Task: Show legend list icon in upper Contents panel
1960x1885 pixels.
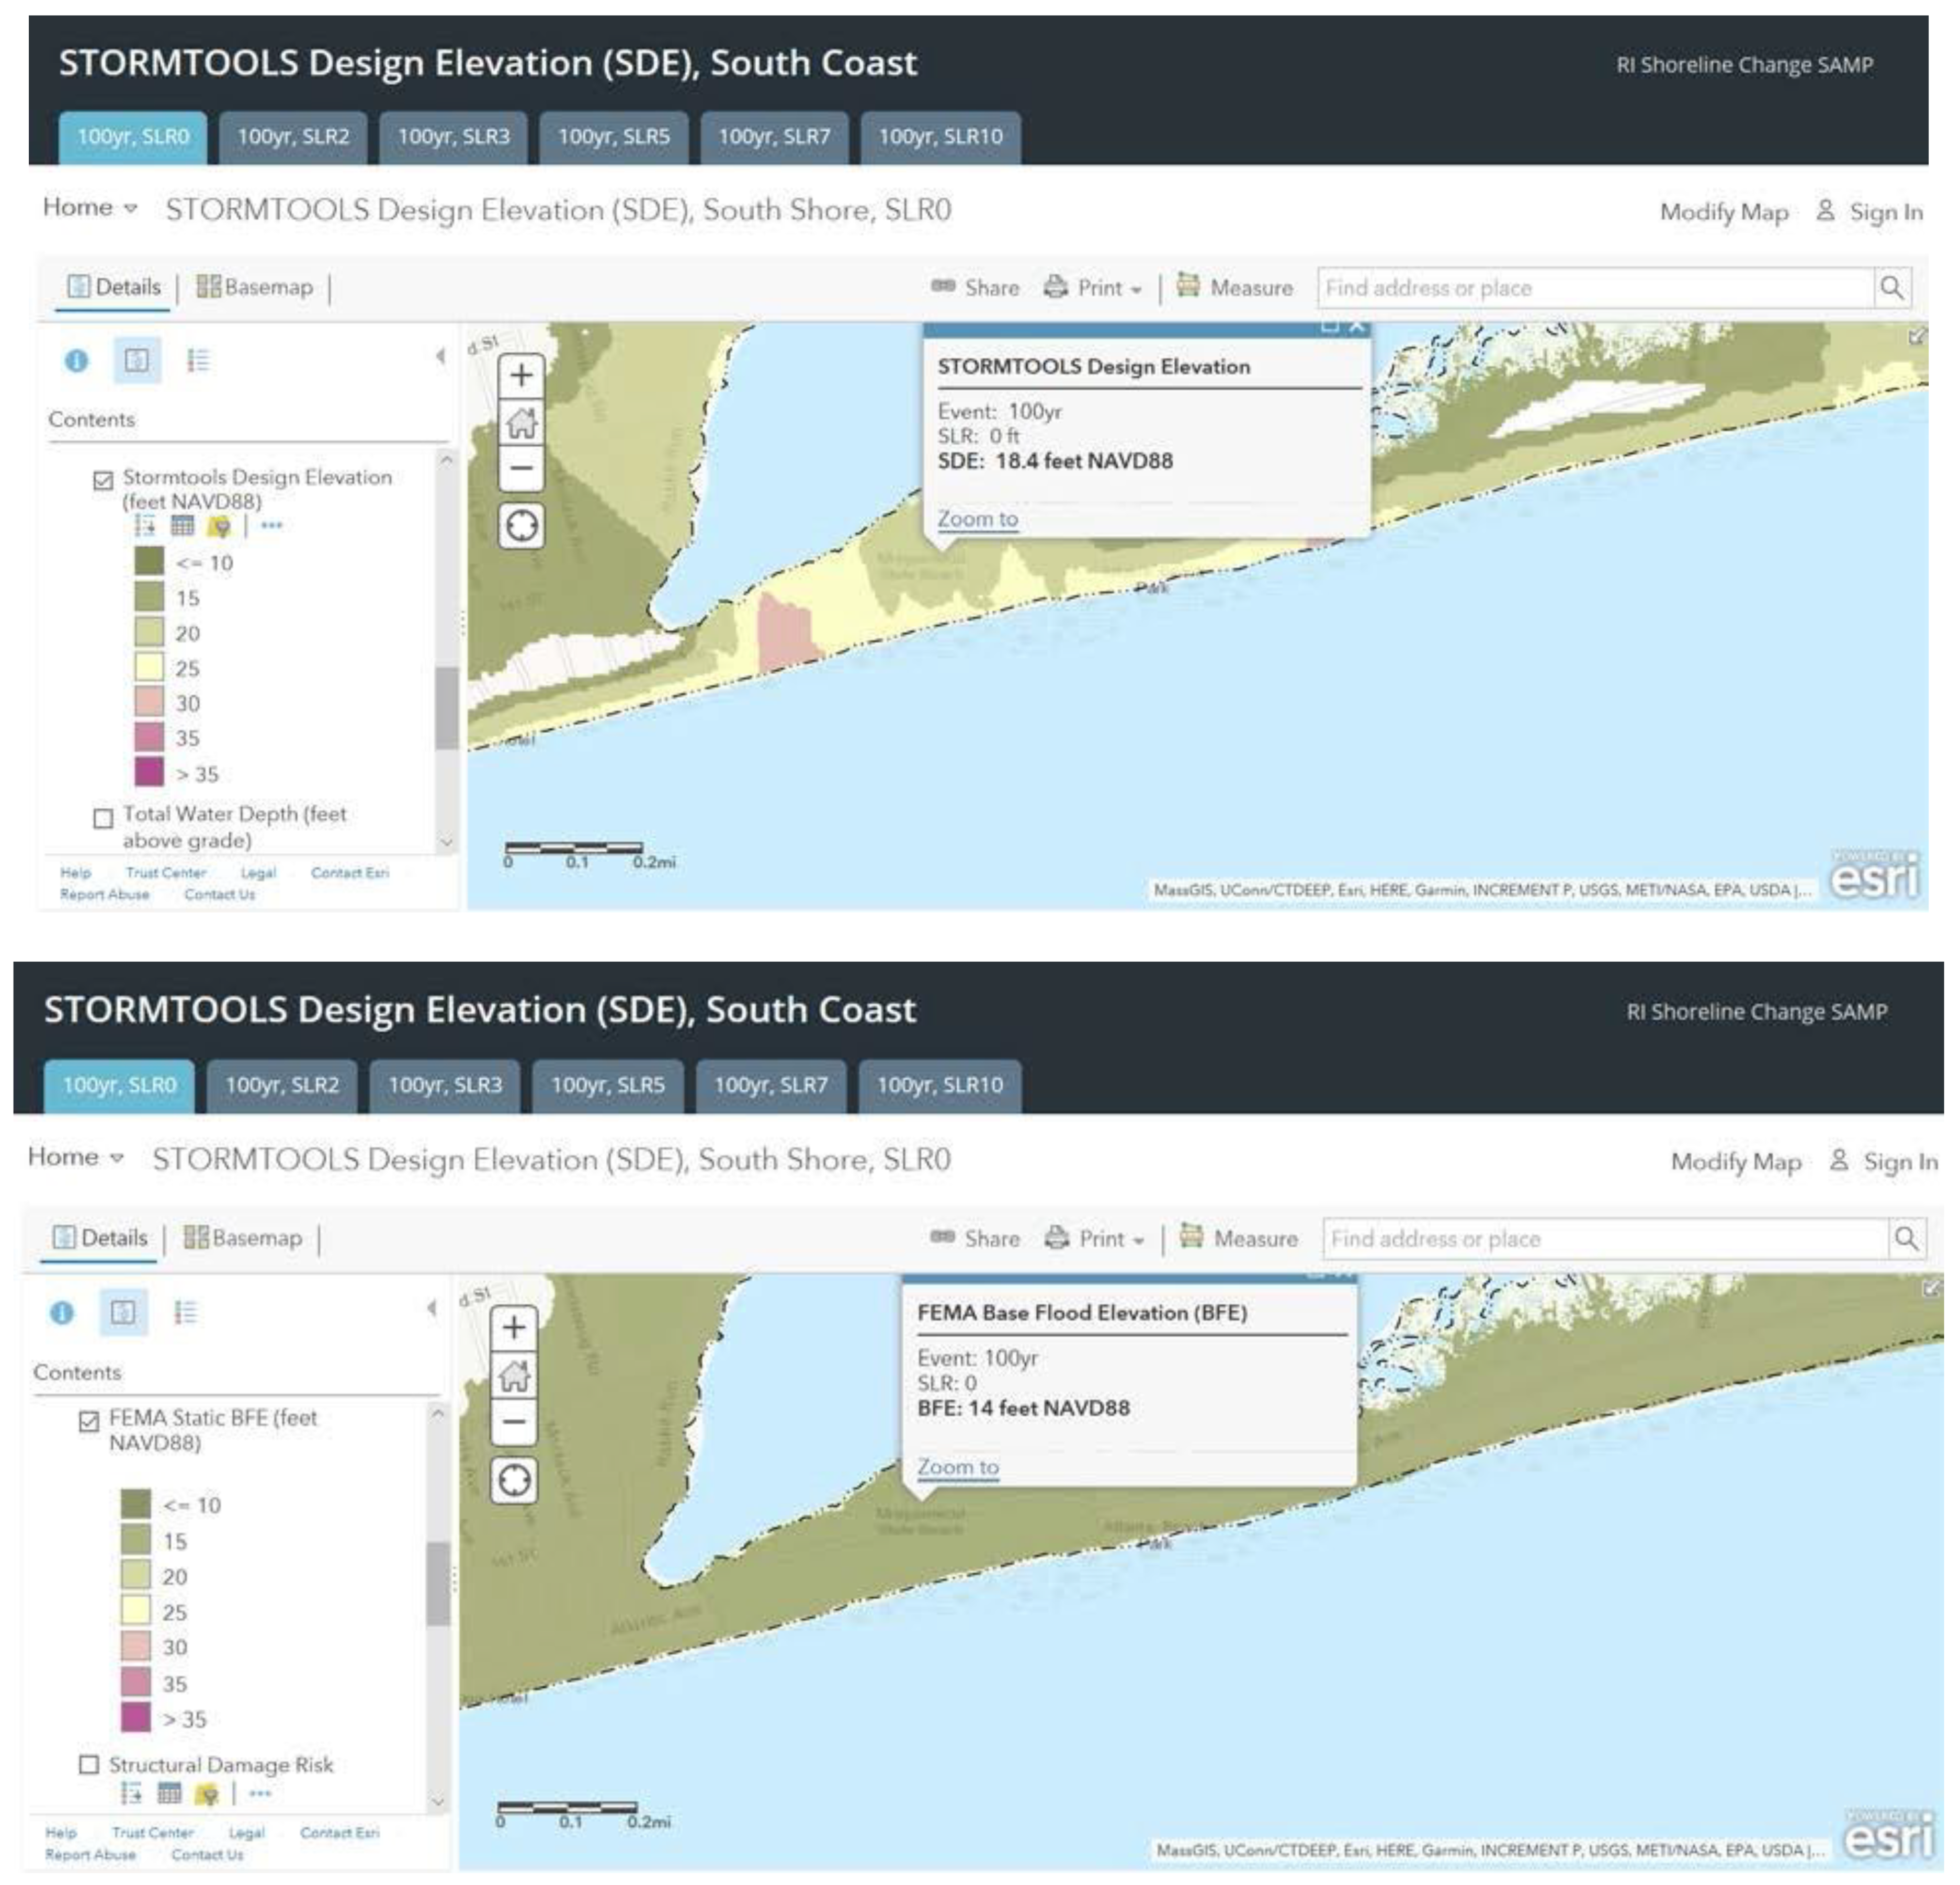Action: 198,360
